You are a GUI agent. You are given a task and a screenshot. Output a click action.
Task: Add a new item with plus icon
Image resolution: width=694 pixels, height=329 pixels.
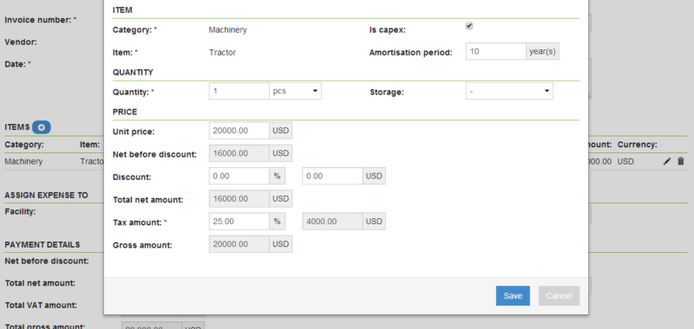point(41,127)
